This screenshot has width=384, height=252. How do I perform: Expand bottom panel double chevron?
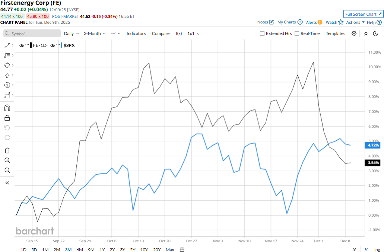354,249
